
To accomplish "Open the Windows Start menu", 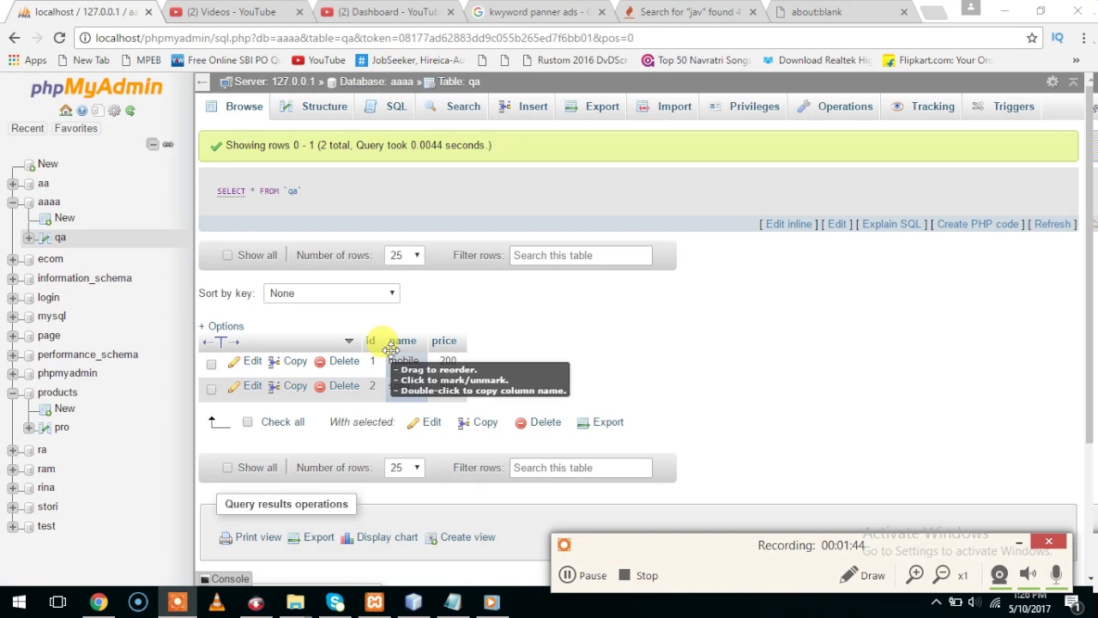I will click(x=19, y=603).
